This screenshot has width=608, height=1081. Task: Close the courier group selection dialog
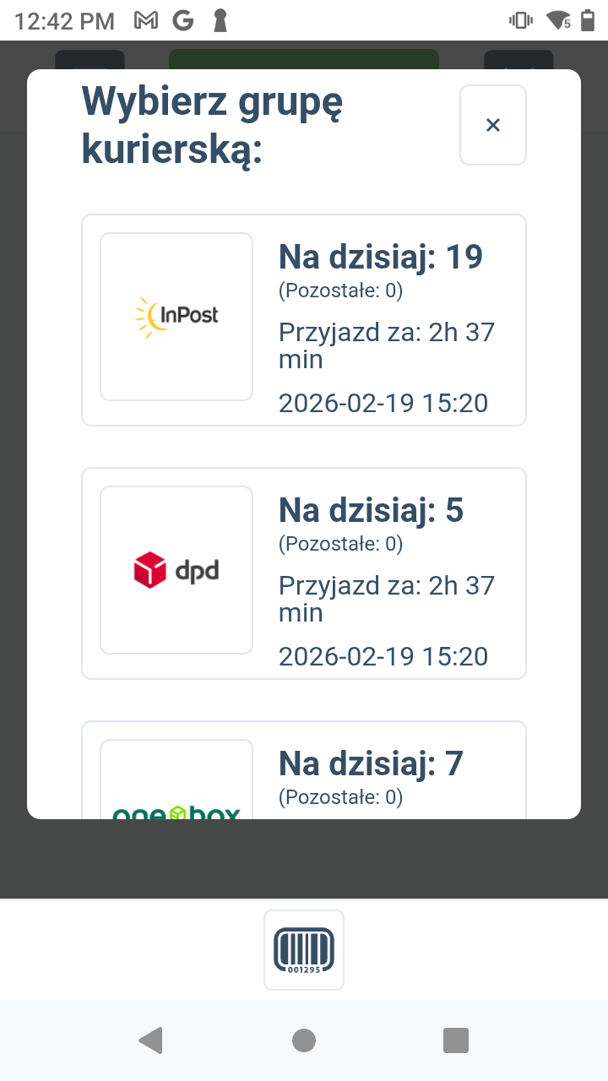point(493,125)
